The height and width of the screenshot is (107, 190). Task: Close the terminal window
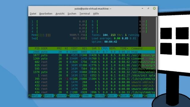[x=154, y=8]
